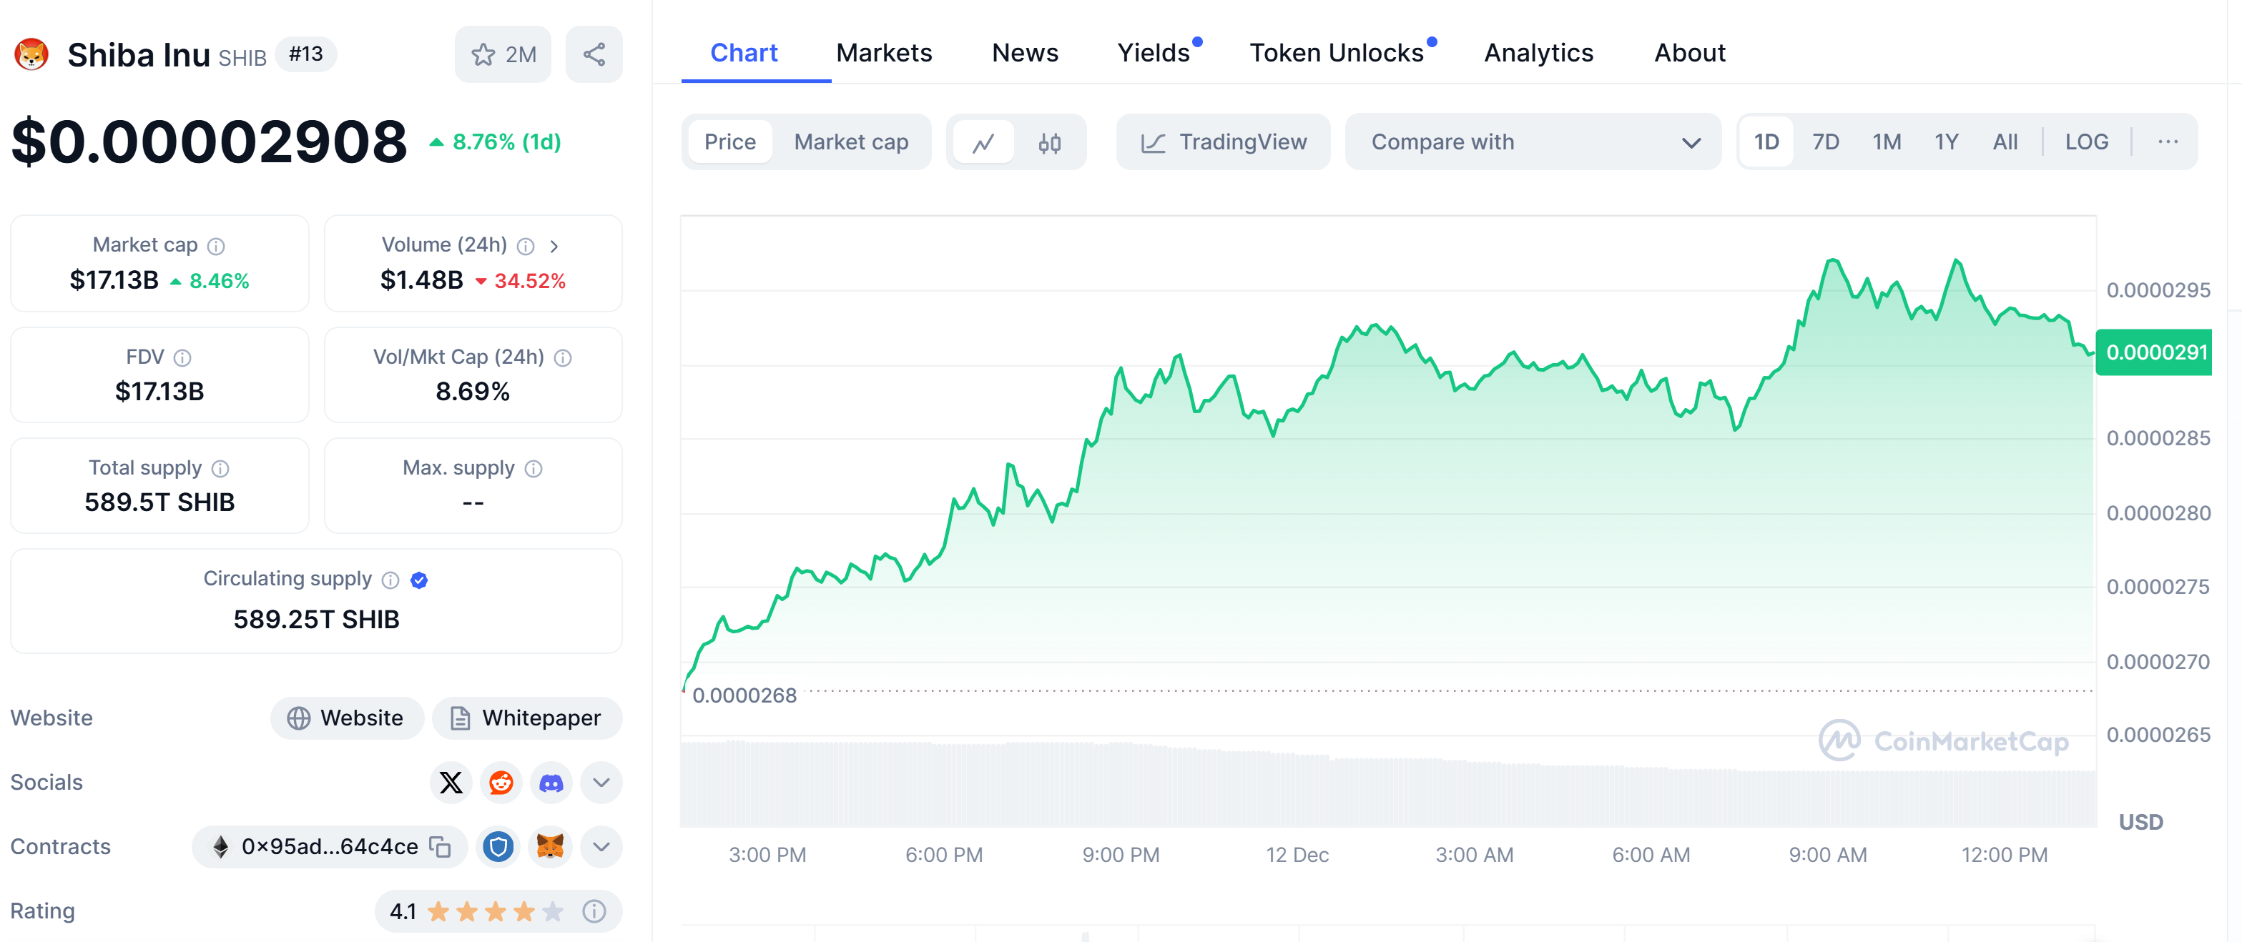
Task: Open the Token Unlocks tab
Action: click(x=1336, y=53)
